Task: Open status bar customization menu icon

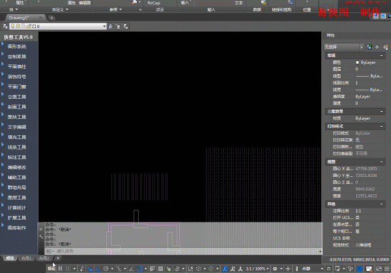Action: tap(387, 268)
